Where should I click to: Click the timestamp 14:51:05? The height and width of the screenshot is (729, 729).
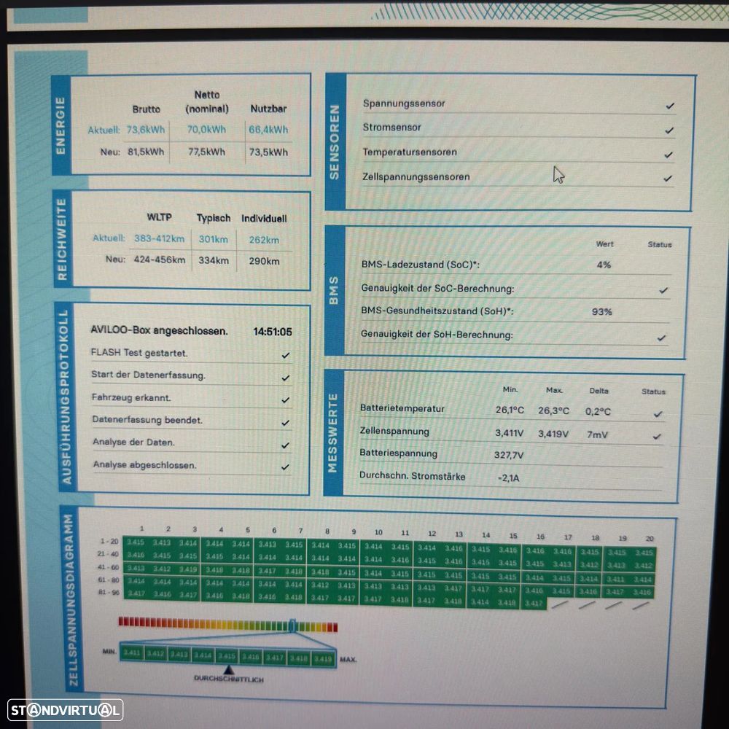point(273,332)
